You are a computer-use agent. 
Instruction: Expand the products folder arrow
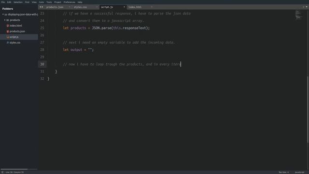point(5,20)
